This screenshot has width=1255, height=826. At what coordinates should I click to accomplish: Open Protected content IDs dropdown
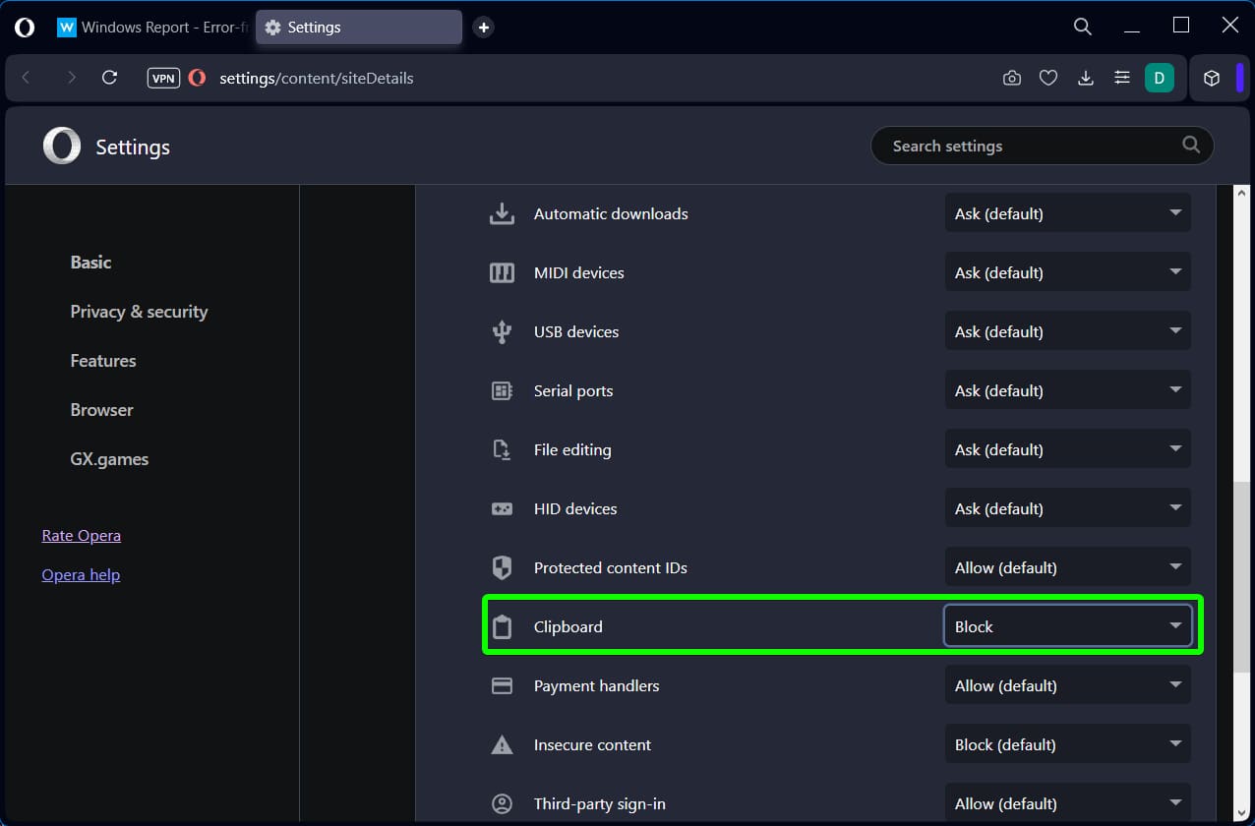coord(1067,567)
